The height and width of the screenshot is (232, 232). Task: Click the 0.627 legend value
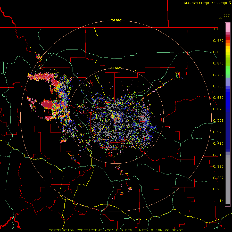click(x=218, y=109)
